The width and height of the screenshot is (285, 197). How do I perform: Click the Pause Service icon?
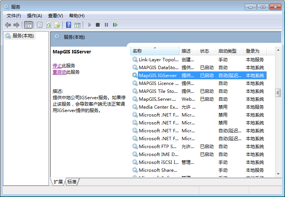[x=106, y=25]
